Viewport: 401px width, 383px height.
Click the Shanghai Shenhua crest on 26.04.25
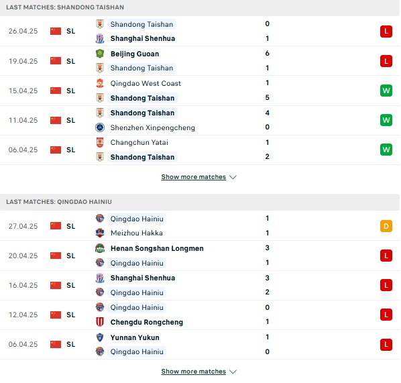100,39
